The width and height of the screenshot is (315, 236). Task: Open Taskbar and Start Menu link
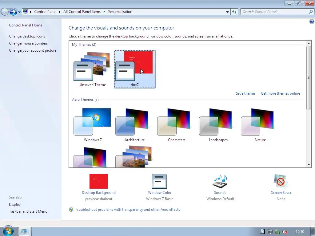coord(28,211)
